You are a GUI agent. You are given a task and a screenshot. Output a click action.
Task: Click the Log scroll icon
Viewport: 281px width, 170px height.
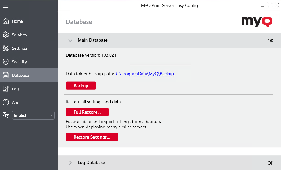click(6, 89)
